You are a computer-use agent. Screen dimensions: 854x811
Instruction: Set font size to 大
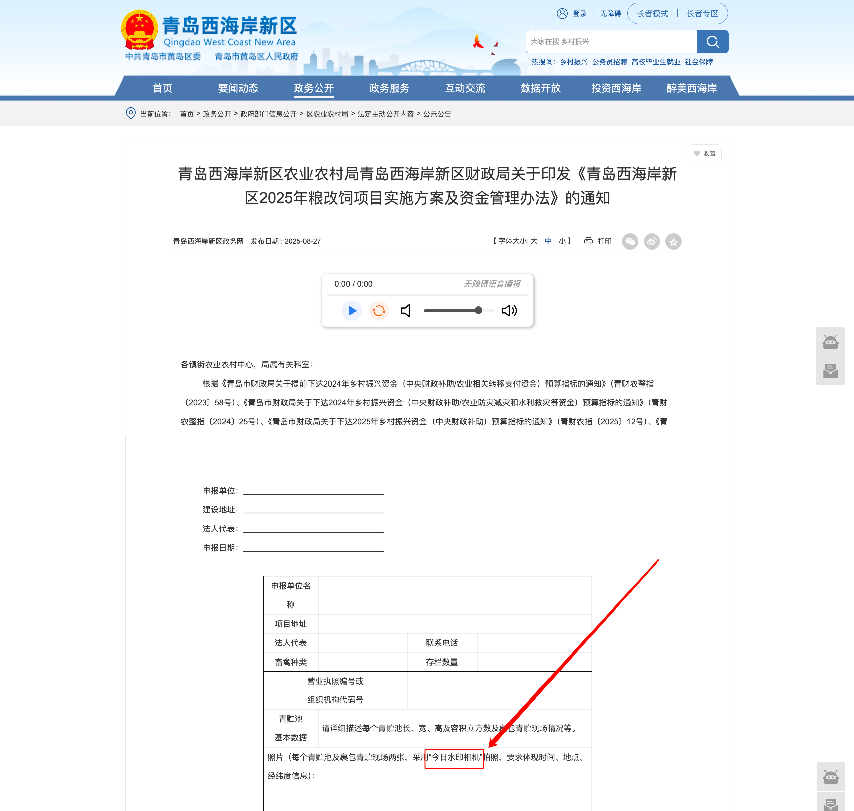click(534, 241)
